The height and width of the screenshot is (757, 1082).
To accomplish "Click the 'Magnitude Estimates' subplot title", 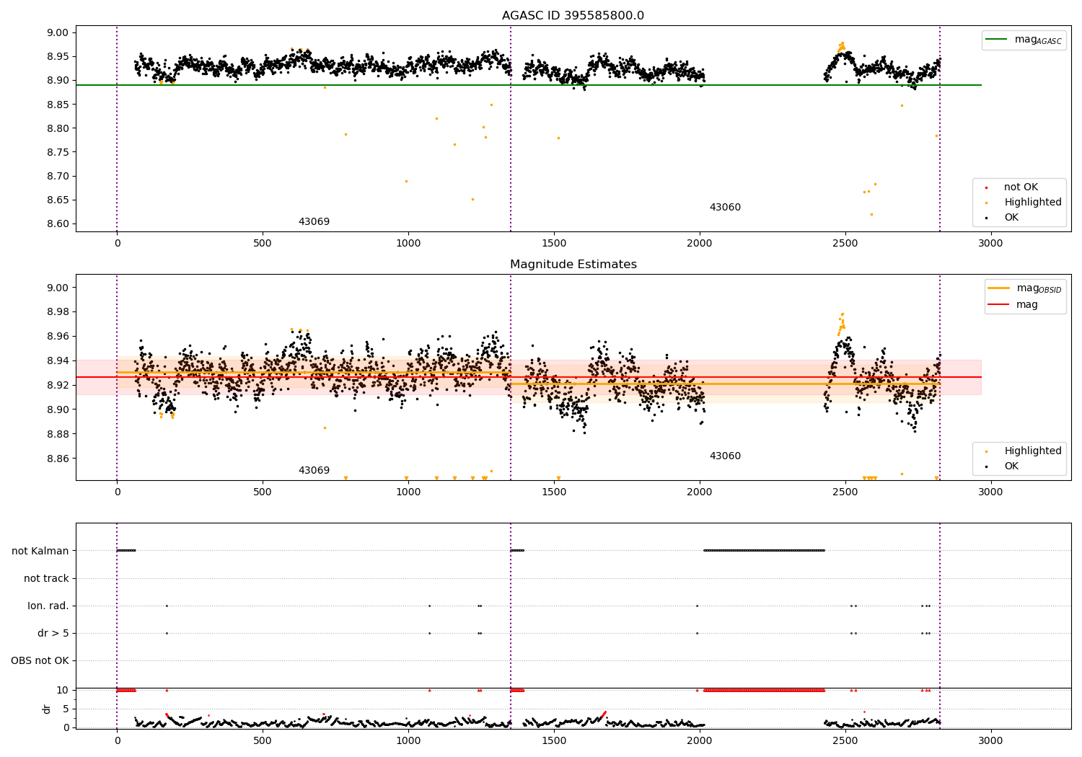I will click(573, 265).
